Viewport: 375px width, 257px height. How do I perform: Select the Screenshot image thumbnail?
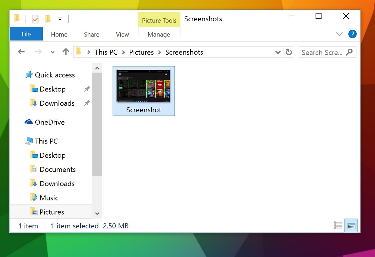[x=144, y=86]
